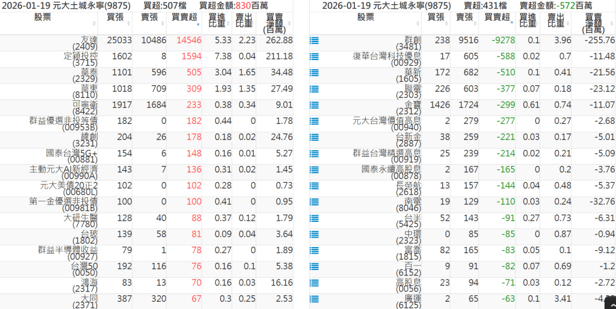Click the 股票 column header in the 賣超 table

tap(365, 17)
